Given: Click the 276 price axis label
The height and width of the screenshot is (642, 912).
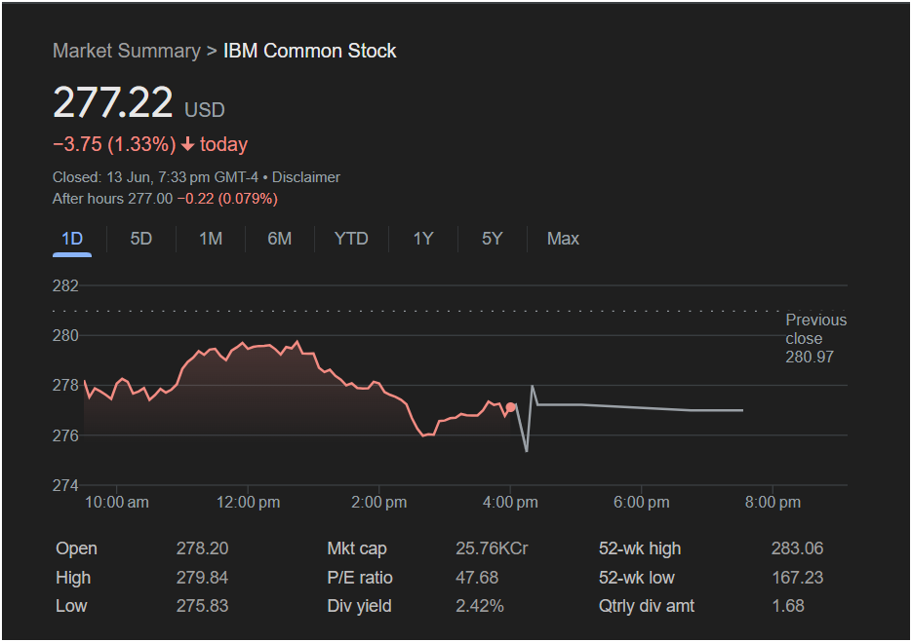Looking at the screenshot, I should click(65, 435).
